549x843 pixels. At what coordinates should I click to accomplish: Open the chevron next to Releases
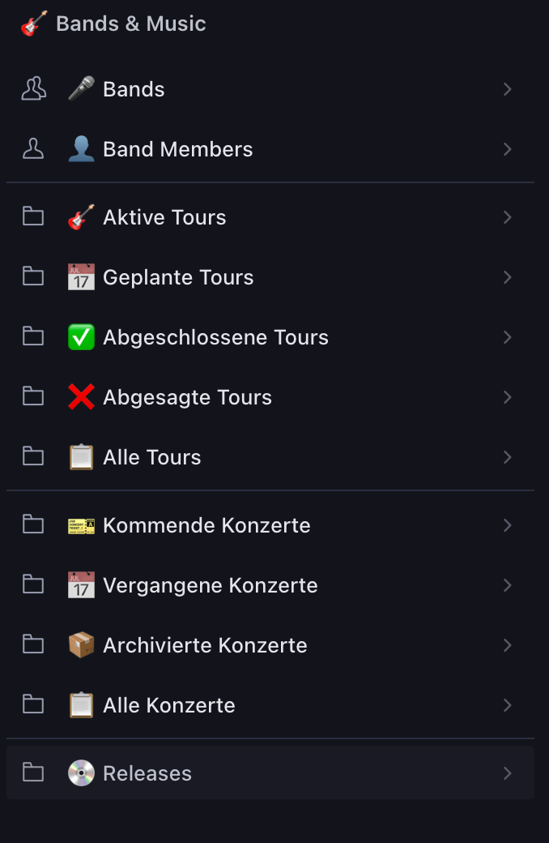pos(508,772)
